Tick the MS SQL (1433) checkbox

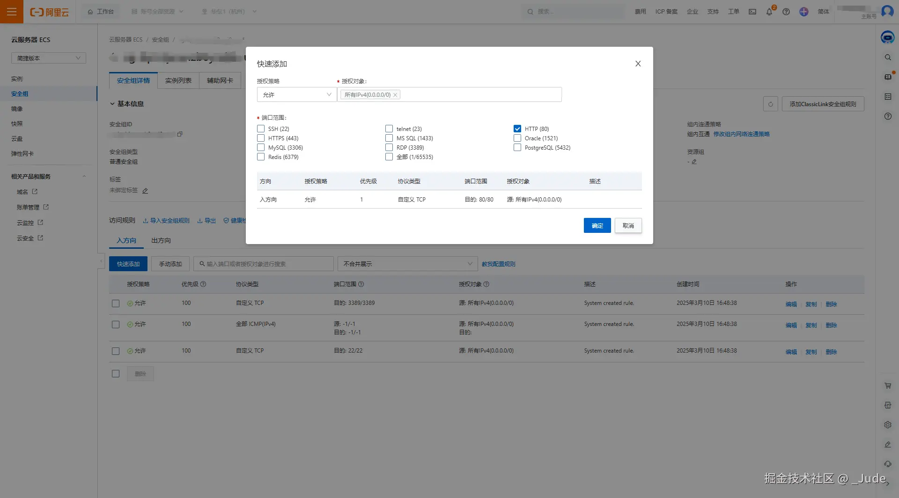pos(389,138)
